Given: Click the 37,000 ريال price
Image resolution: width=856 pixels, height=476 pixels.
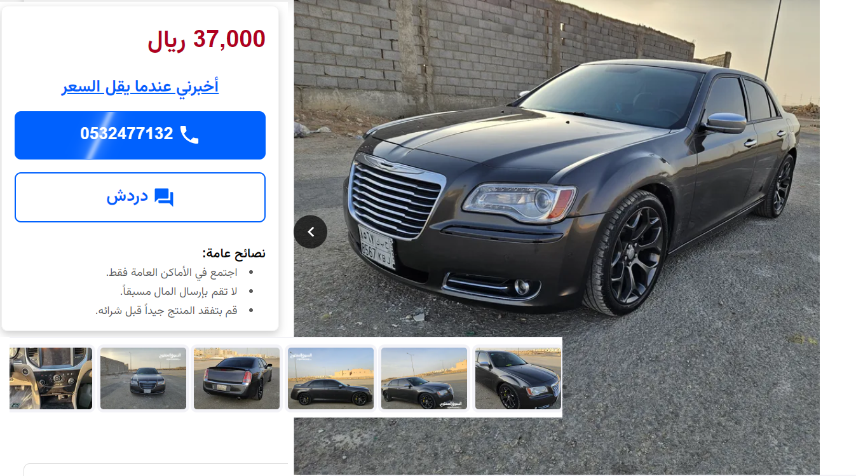Looking at the screenshot, I should pyautogui.click(x=207, y=39).
